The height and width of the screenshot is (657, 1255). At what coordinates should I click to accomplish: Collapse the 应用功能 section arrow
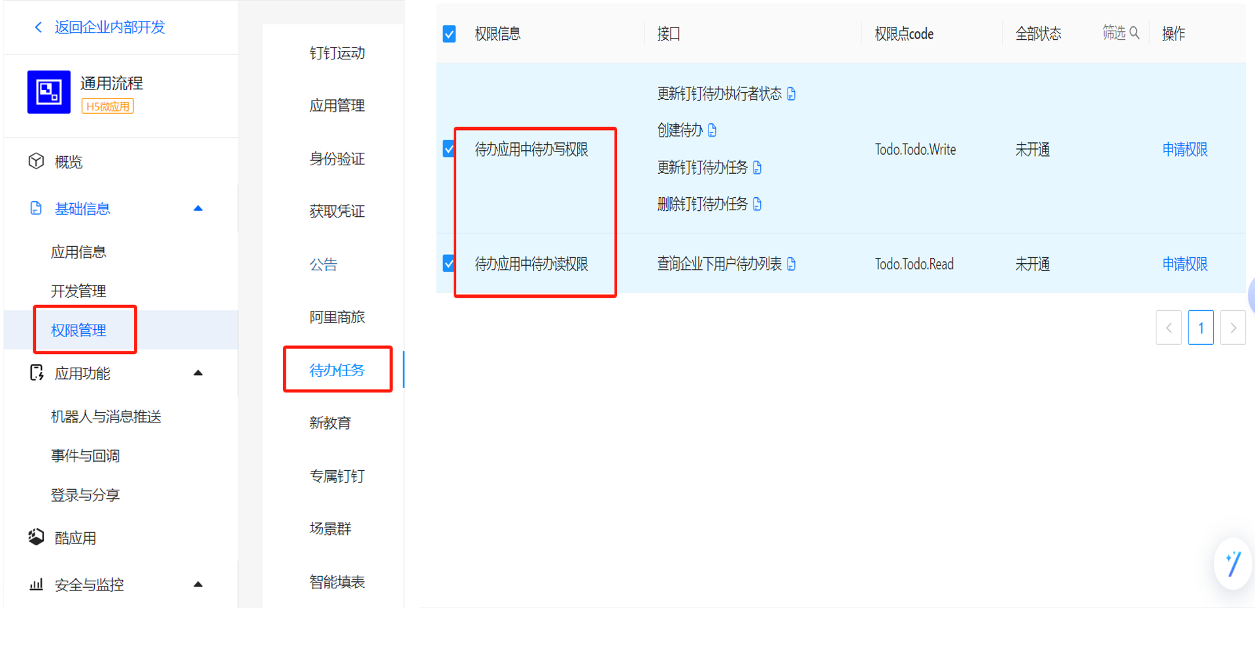click(198, 373)
